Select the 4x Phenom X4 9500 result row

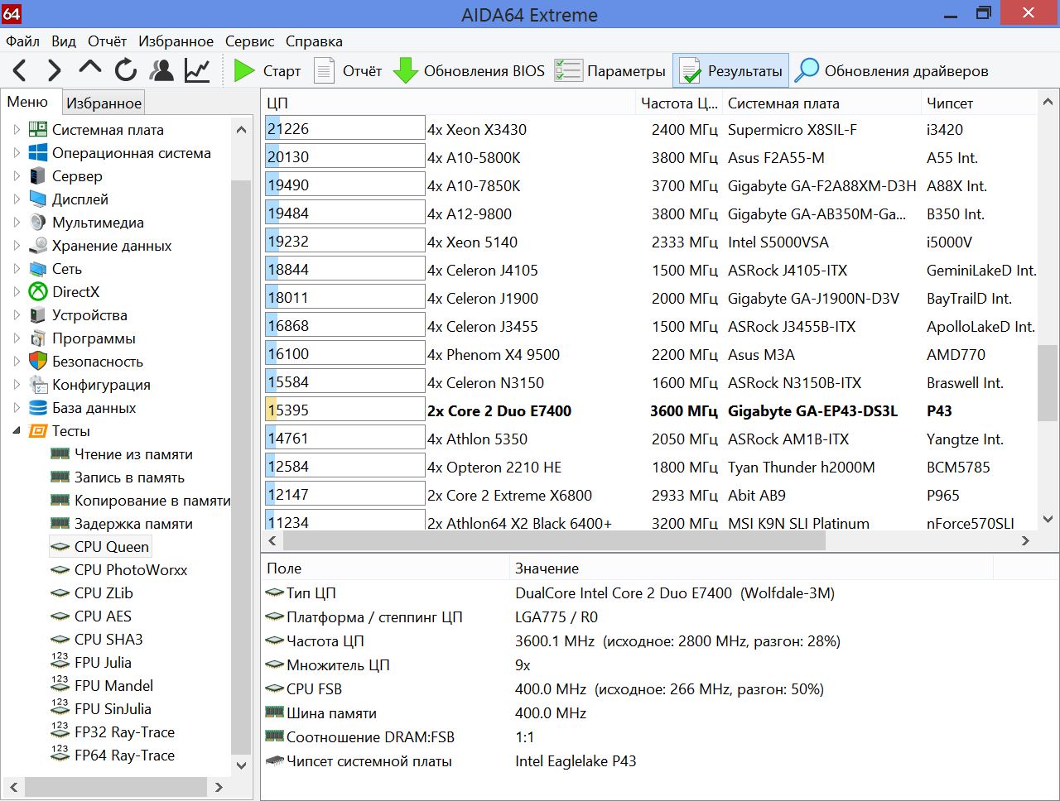click(x=650, y=355)
